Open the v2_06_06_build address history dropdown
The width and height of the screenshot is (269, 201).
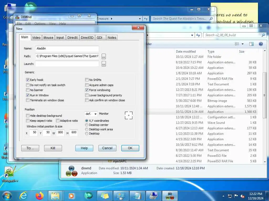click(192, 35)
